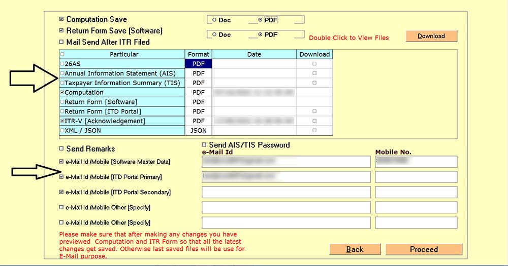Tick download checkbox for 26AS
The width and height of the screenshot is (508, 266).
click(x=314, y=64)
